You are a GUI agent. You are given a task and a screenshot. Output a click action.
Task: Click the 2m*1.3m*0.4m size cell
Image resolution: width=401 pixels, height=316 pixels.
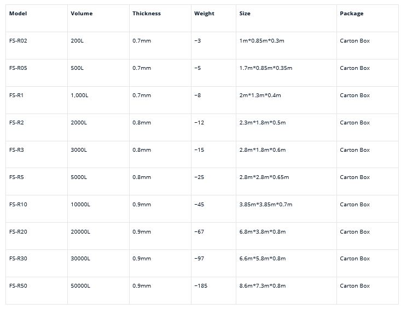tap(260, 96)
